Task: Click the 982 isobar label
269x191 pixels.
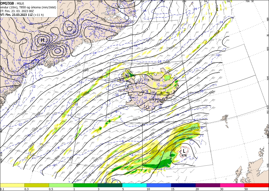Action: [x=144, y=164]
